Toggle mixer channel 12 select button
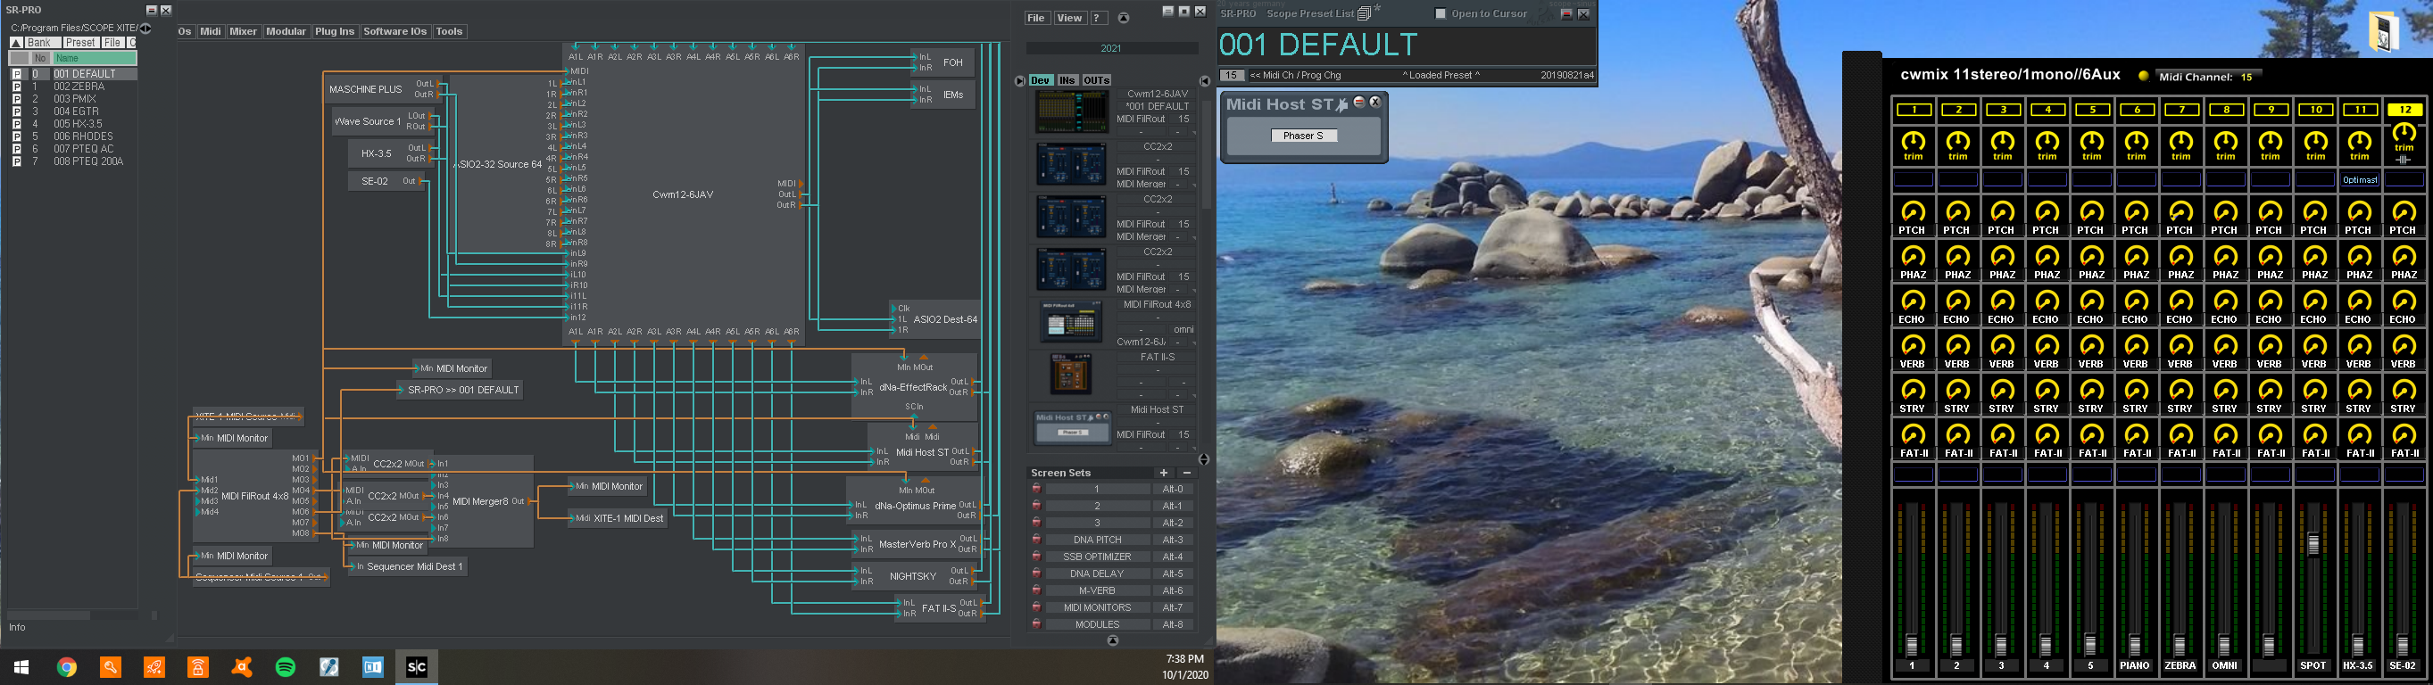 pos(2403,110)
